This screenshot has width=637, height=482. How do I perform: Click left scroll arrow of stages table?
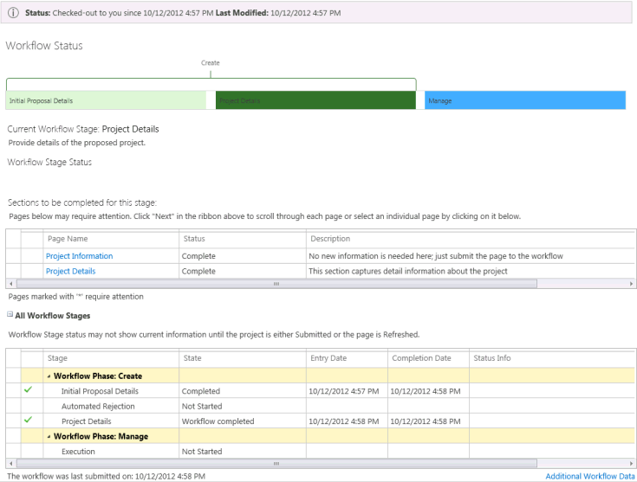point(11,463)
